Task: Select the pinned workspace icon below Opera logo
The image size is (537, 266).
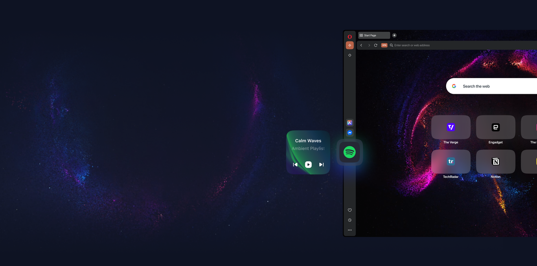Action: click(349, 45)
